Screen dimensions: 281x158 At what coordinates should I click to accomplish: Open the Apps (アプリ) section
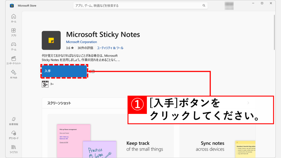[x=14, y=32]
